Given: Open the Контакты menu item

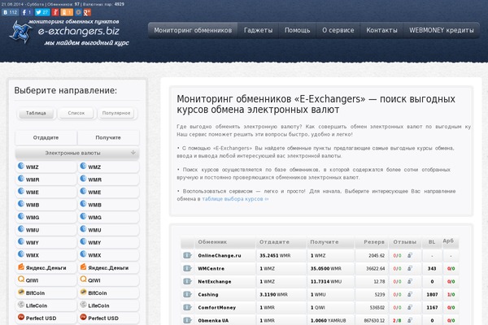Looking at the screenshot, I should tap(381, 31).
